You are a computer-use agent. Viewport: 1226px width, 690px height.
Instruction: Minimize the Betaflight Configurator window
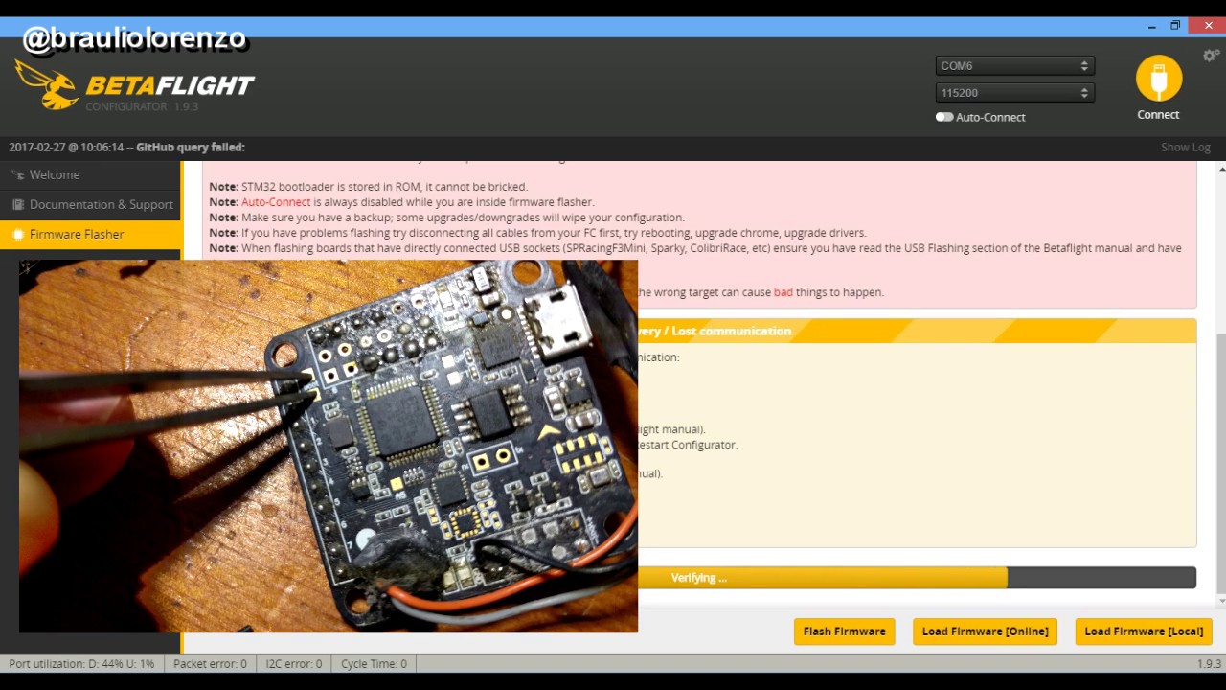click(x=1151, y=26)
